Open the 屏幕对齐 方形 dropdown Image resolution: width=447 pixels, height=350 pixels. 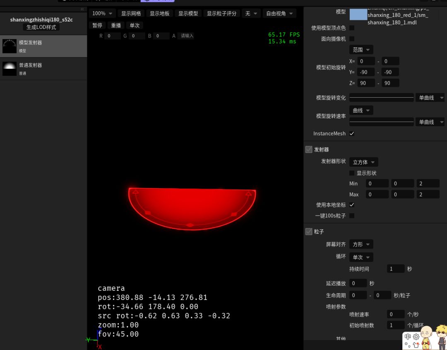point(361,245)
